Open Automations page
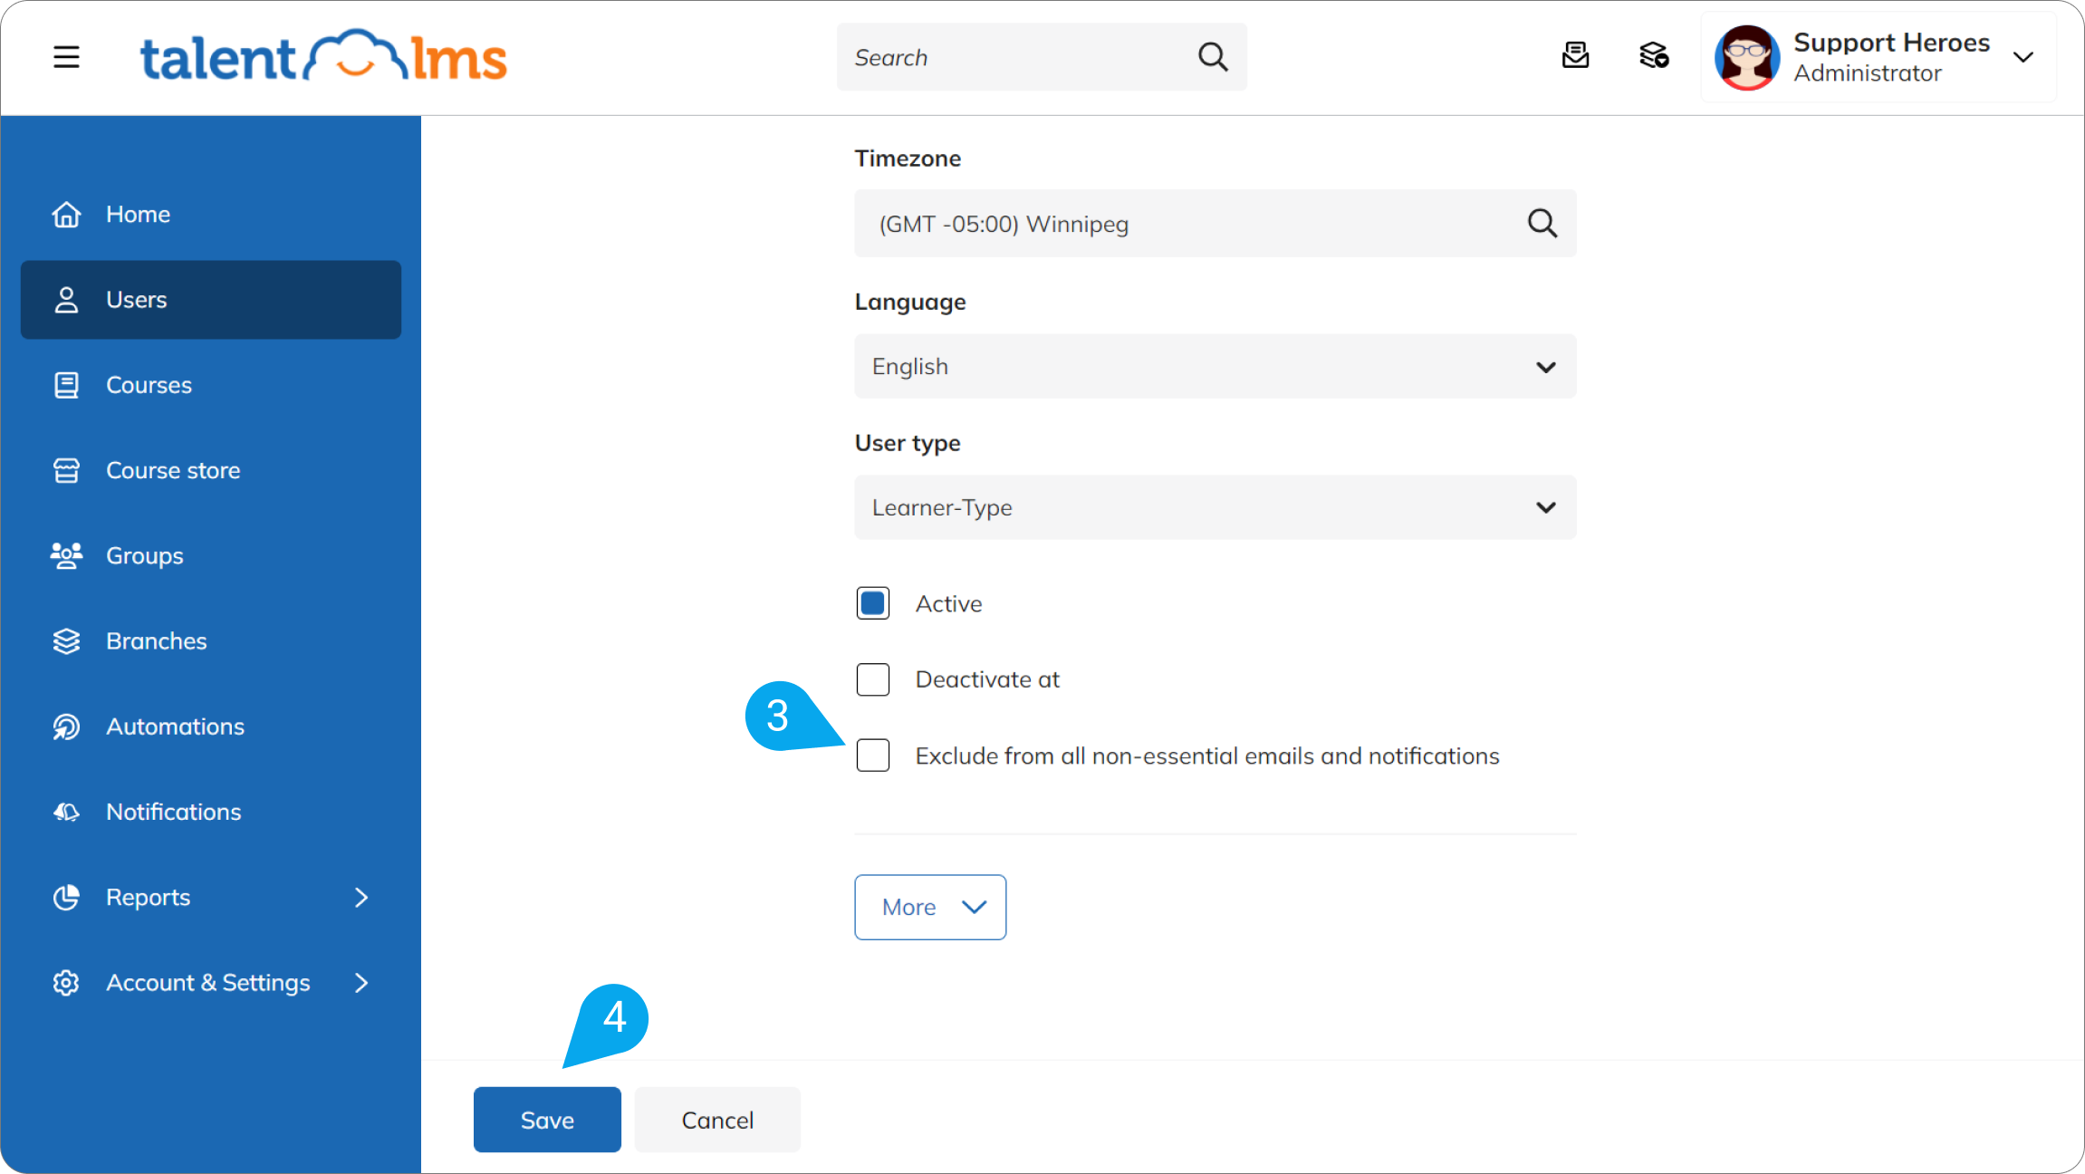This screenshot has height=1174, width=2085. [211, 727]
